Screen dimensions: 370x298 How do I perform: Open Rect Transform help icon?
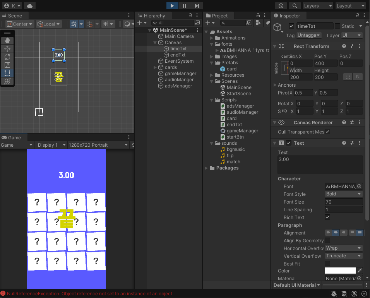click(x=344, y=46)
